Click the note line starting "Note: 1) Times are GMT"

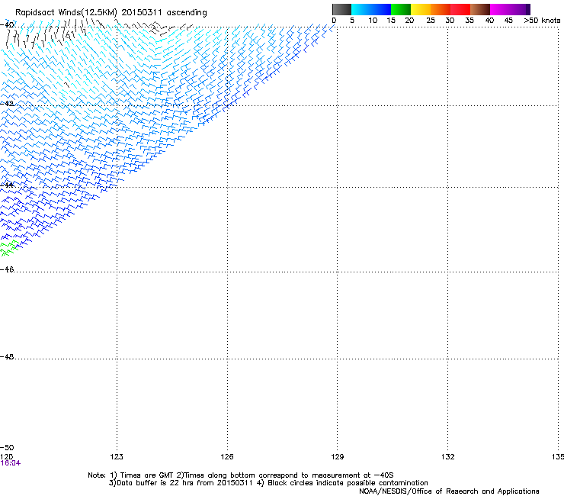coord(241,475)
